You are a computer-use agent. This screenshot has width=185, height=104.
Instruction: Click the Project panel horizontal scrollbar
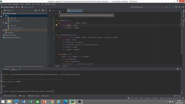pyautogui.click(x=24, y=66)
